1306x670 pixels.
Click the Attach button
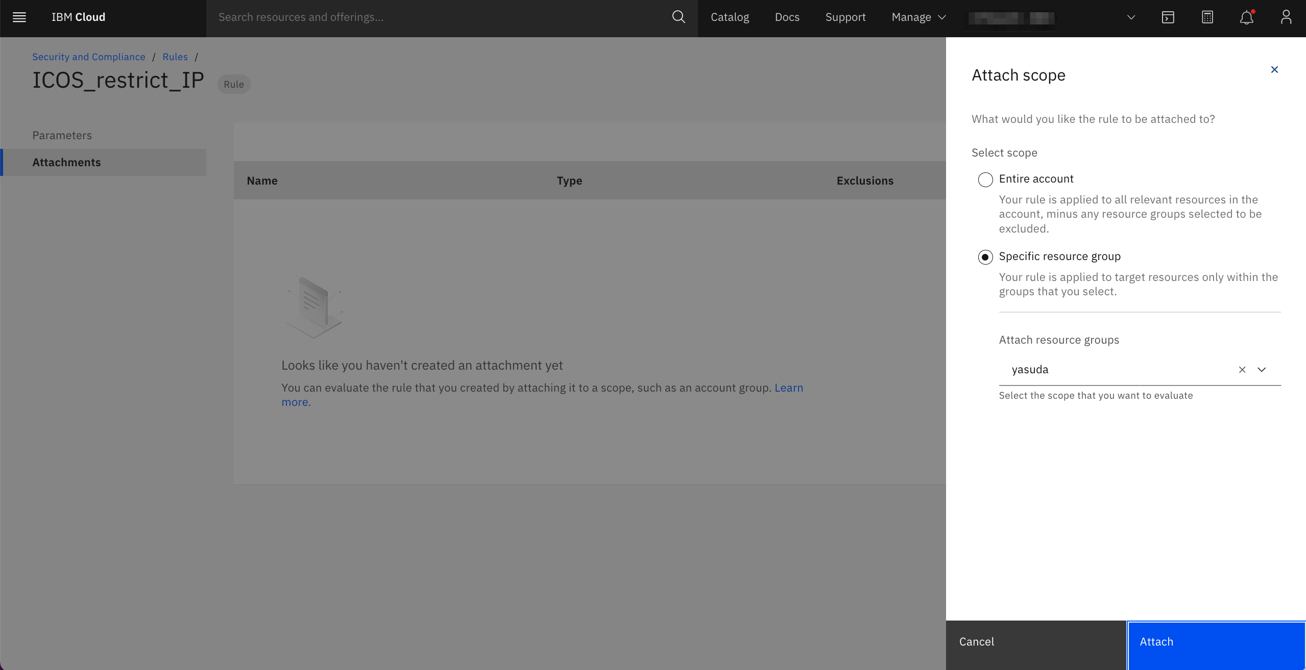[x=1216, y=642]
